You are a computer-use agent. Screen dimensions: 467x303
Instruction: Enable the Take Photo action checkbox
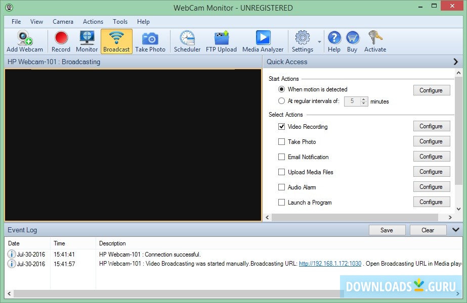282,142
